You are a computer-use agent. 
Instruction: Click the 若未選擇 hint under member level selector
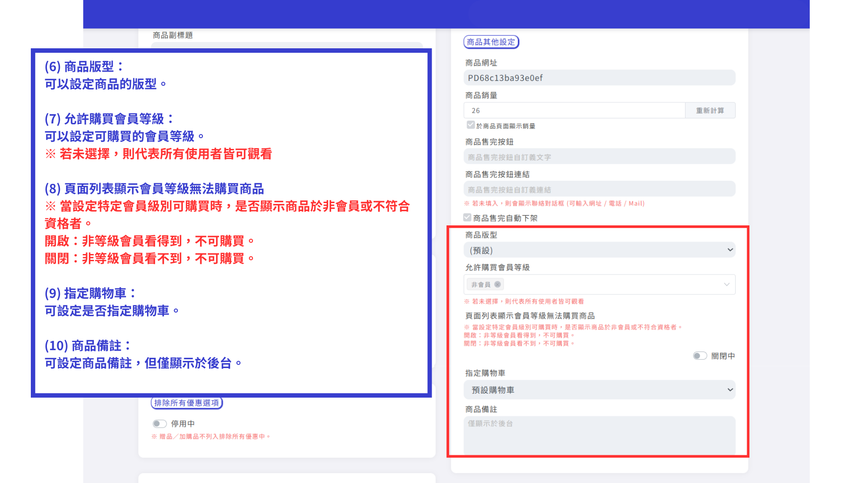pyautogui.click(x=524, y=301)
